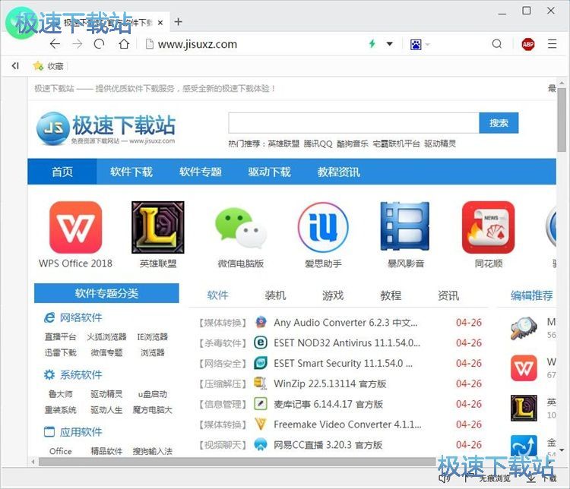Click the WPS icon in 编辑推荐 sidebar
570x489 pixels.
coord(524,368)
